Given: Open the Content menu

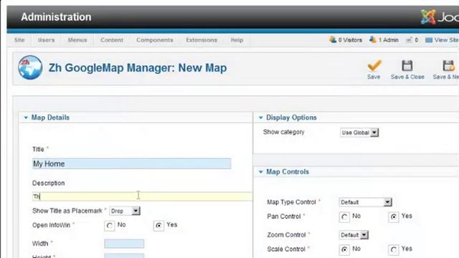Looking at the screenshot, I should (x=112, y=40).
